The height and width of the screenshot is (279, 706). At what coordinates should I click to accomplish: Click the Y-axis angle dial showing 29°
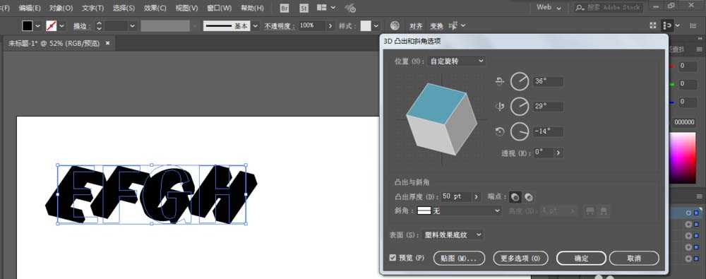(x=520, y=107)
